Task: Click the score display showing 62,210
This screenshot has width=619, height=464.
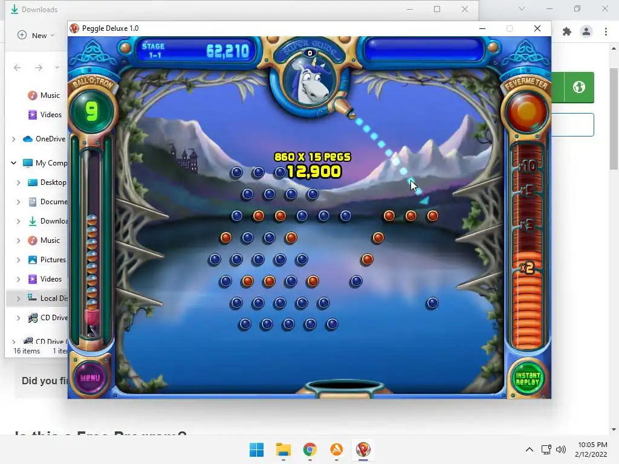Action: 228,51
